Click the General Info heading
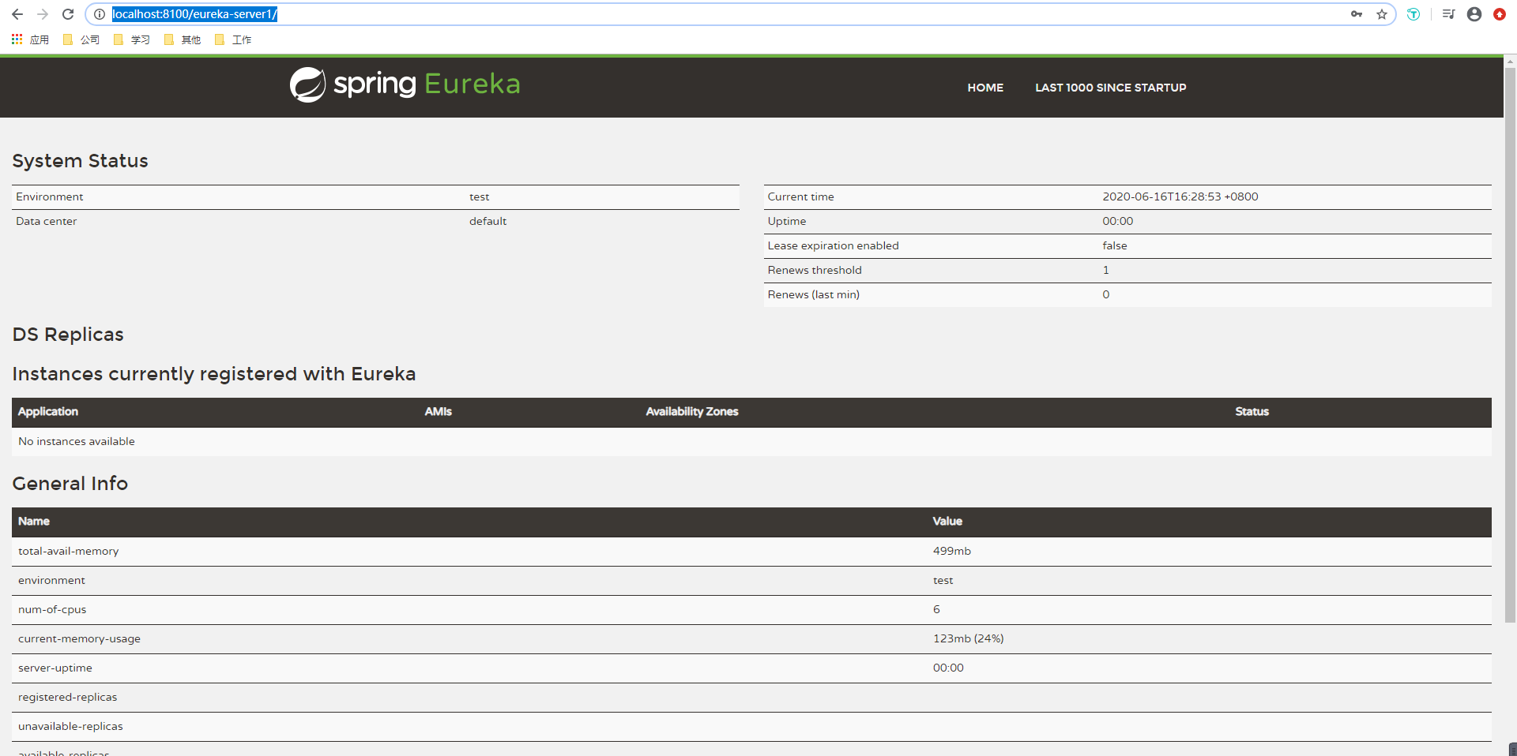This screenshot has width=1517, height=756. (x=70, y=483)
